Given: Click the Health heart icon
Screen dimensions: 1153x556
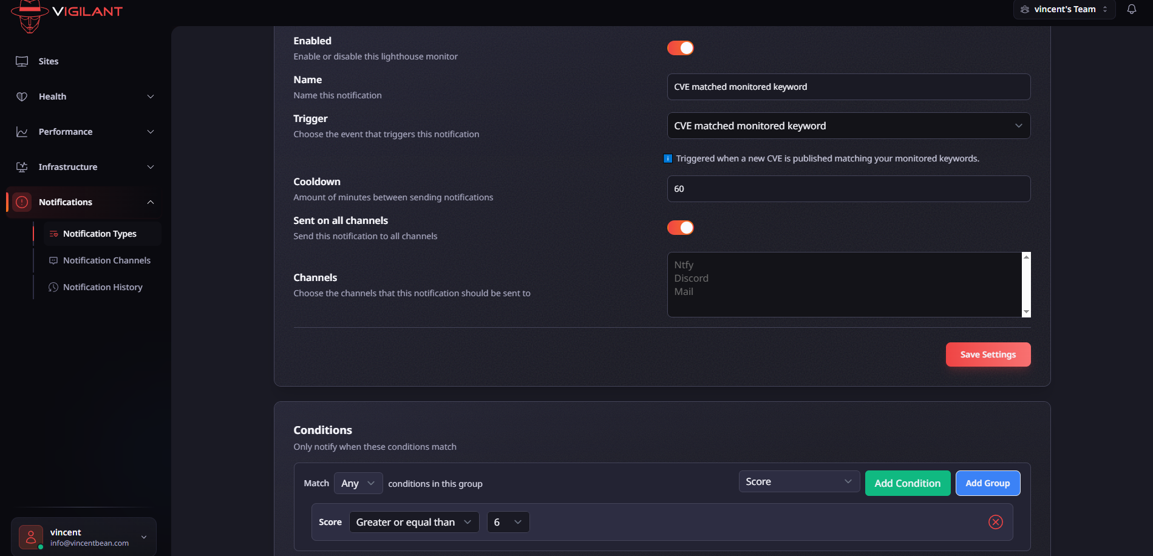Looking at the screenshot, I should tap(22, 97).
